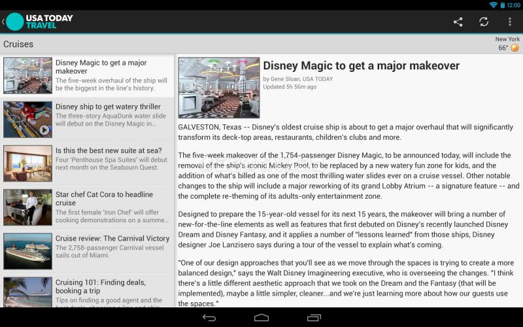The height and width of the screenshot is (327, 523).
Task: Open the three-dot overflow menu
Action: (x=510, y=22)
